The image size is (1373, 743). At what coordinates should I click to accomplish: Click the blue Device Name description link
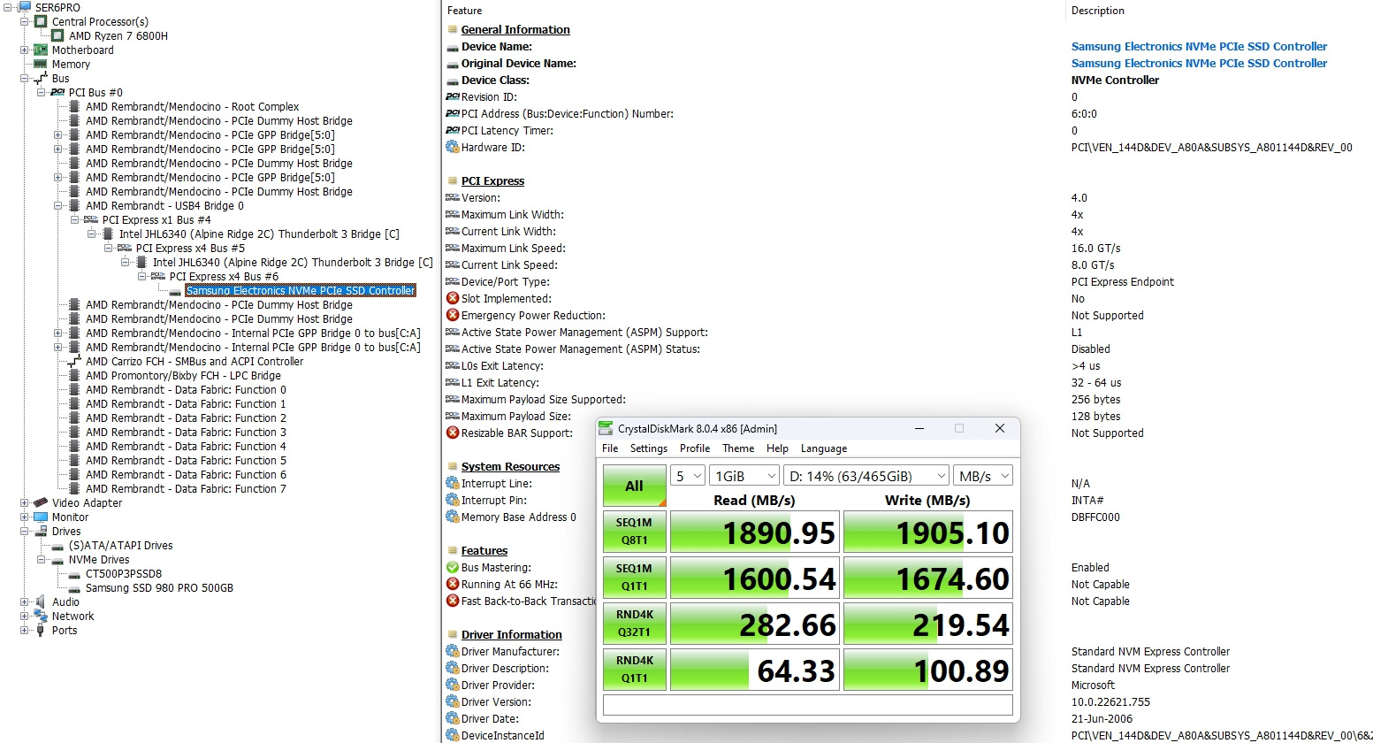pos(1199,46)
